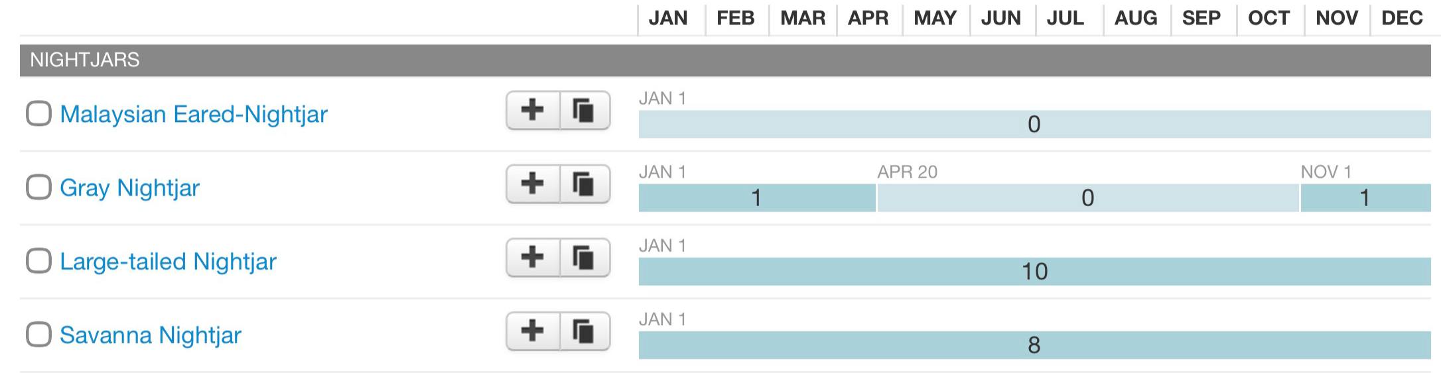Image resolution: width=1441 pixels, height=373 pixels.
Task: Select Gray Nightjar's Nov 1 filter segment
Action: point(1365,198)
